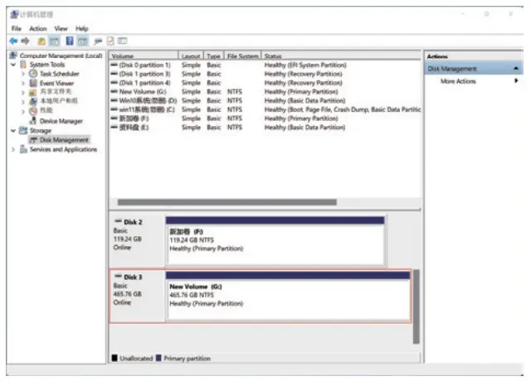This screenshot has height=381, width=531.
Task: Click the volume icon of New Volume (G:) row
Action: 114,91
